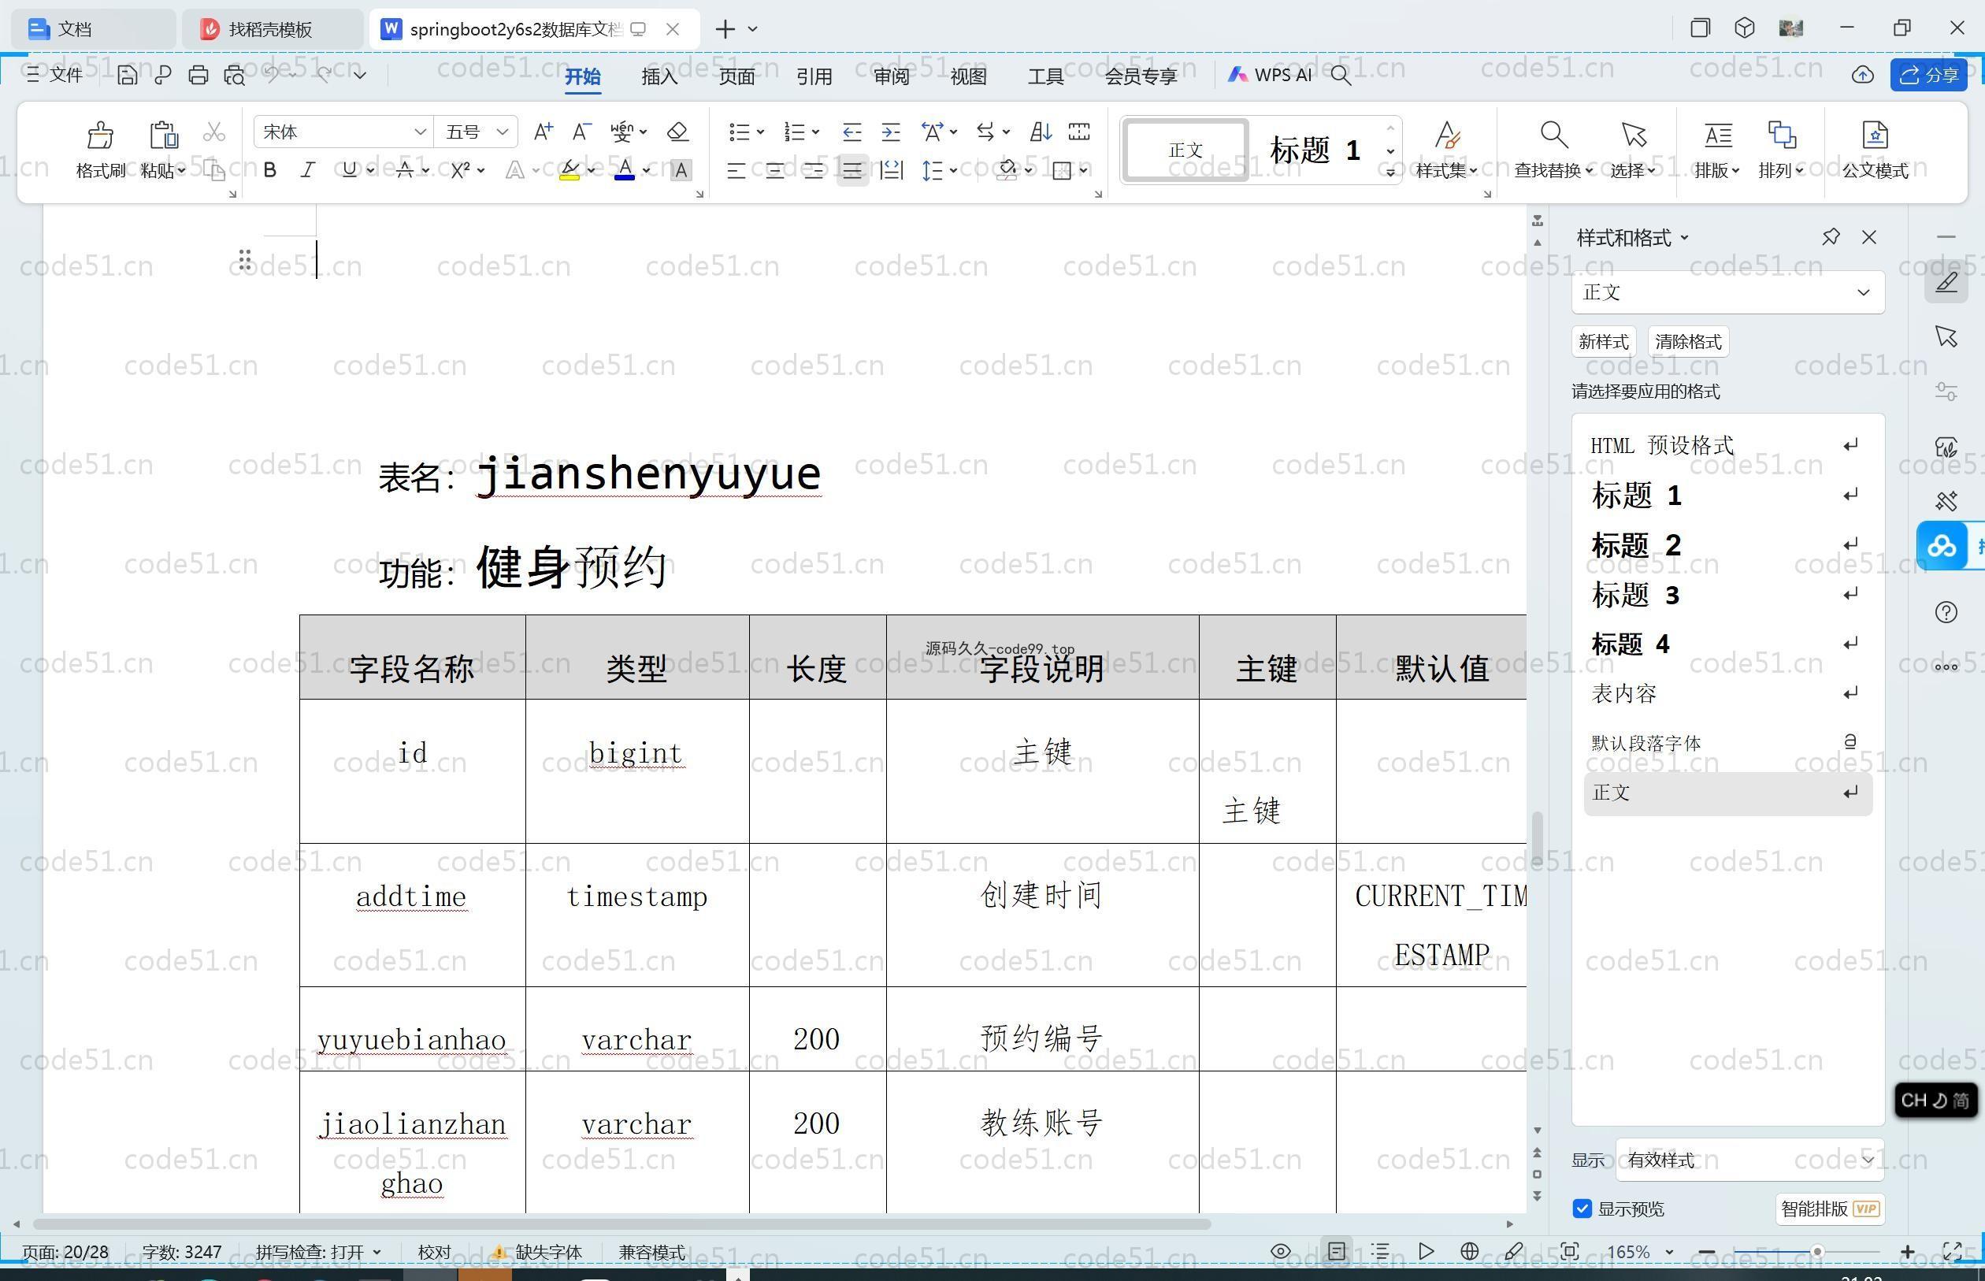Click WPS AI button
The width and height of the screenshot is (1985, 1281).
[1270, 75]
